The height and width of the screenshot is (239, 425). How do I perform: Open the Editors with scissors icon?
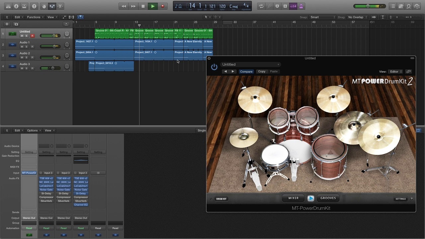point(60,6)
